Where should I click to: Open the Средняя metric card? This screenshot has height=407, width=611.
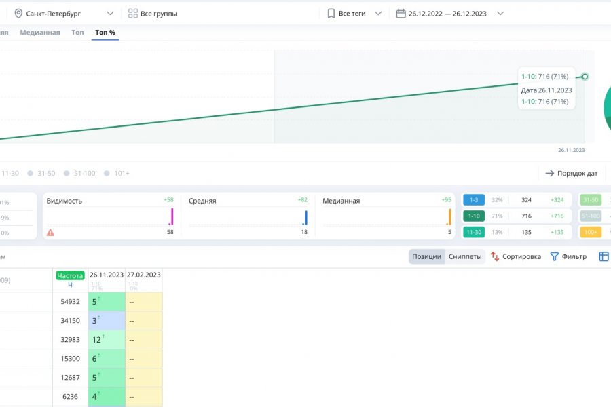coord(248,216)
